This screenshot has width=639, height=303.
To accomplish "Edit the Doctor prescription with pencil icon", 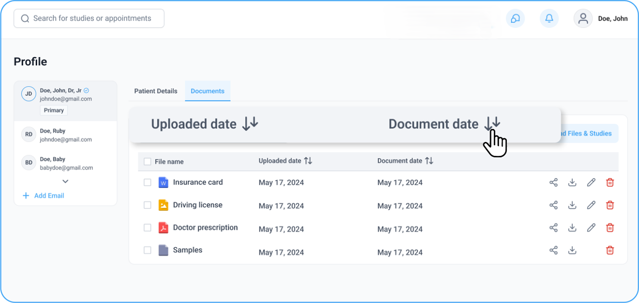I will [x=591, y=228].
